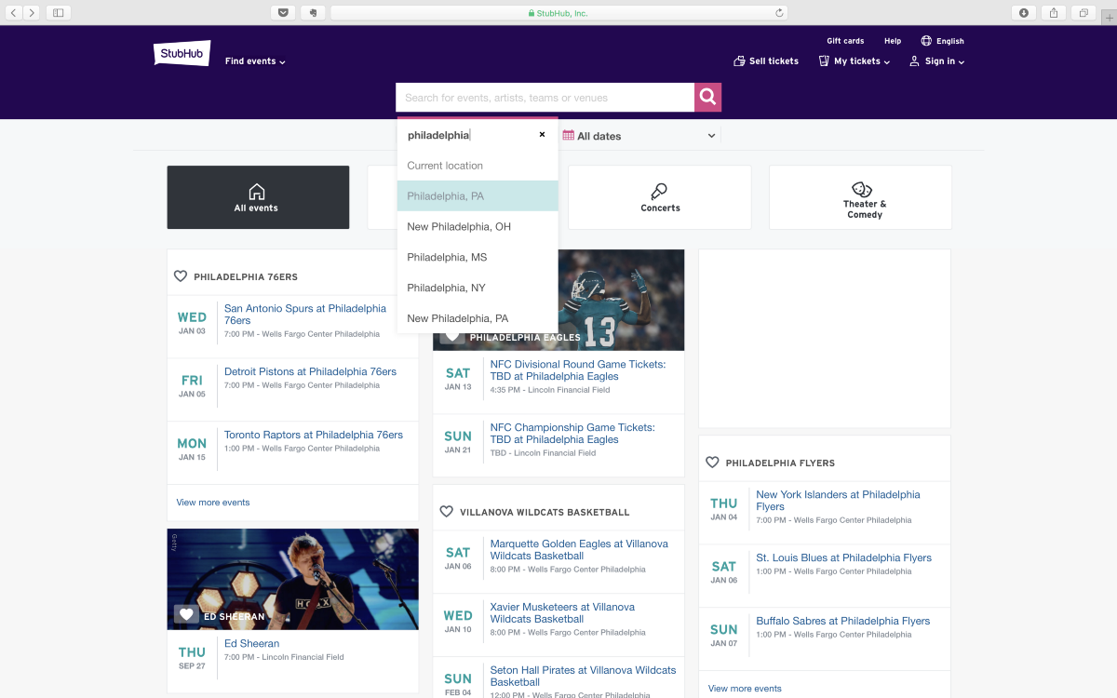Image resolution: width=1117 pixels, height=698 pixels.
Task: Favorite Villanova Wildcats Basketball heart
Action: coord(446,512)
